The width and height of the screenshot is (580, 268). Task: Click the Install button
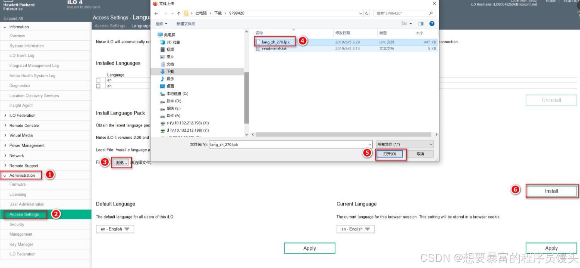[x=551, y=191]
